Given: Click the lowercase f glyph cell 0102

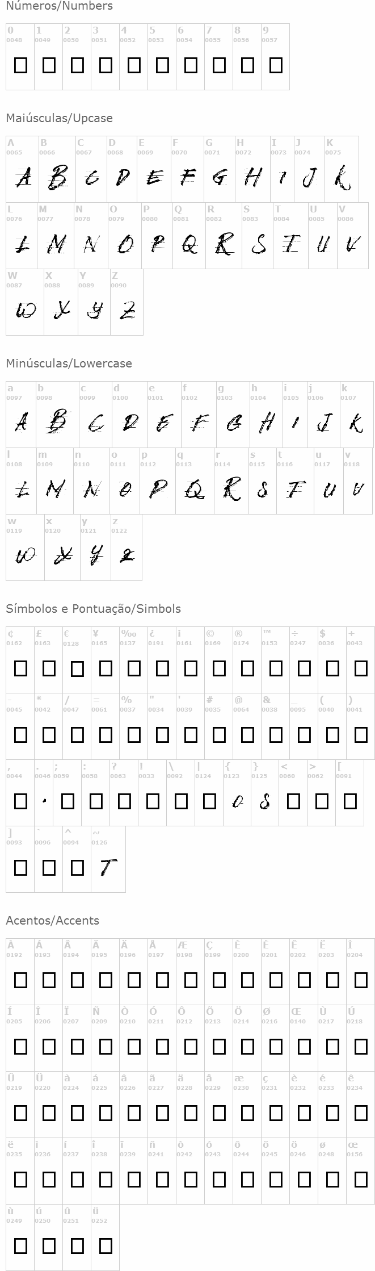Looking at the screenshot, I should point(199,423).
